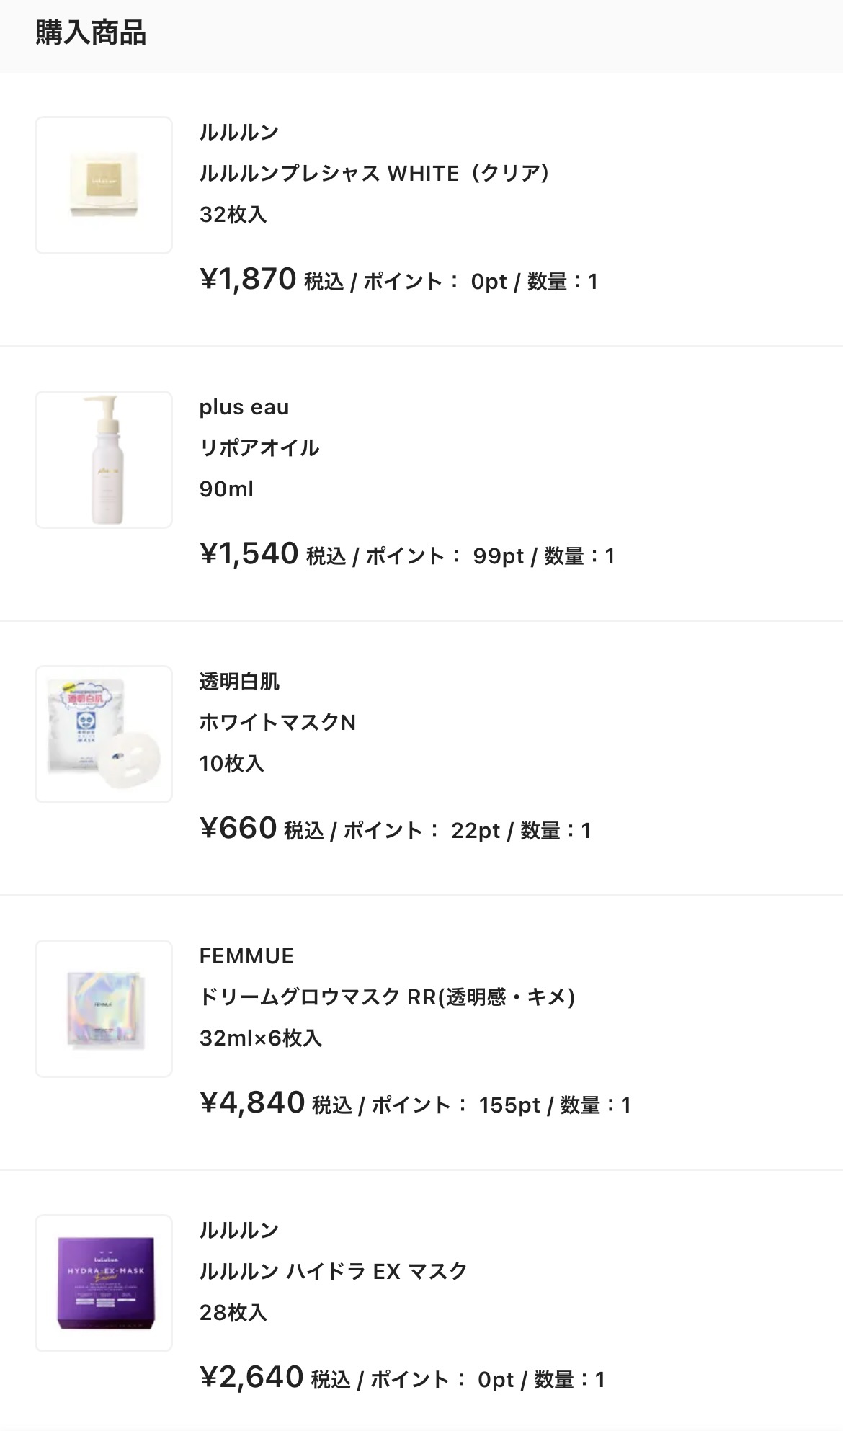843x1431 pixels.
Task: Click ドリームグロウマスク RR product name
Action: coord(387,997)
